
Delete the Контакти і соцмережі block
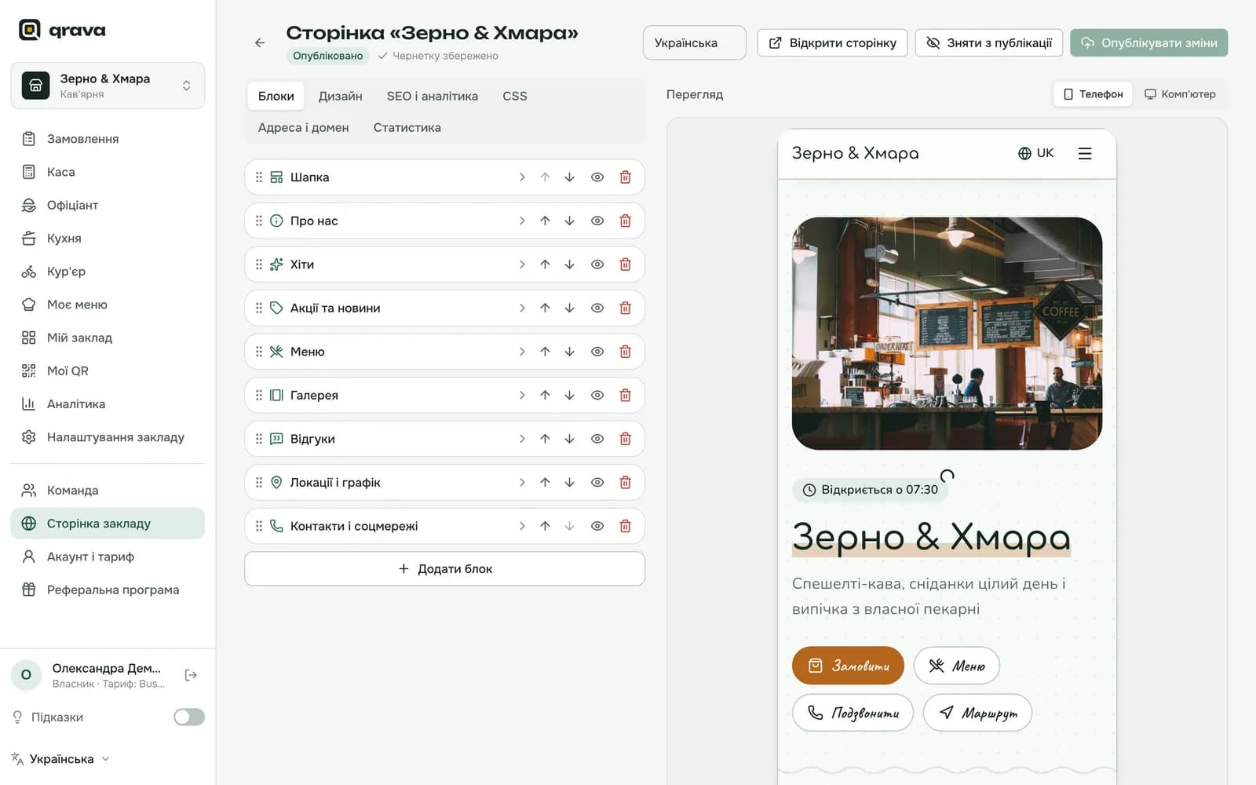pos(625,526)
